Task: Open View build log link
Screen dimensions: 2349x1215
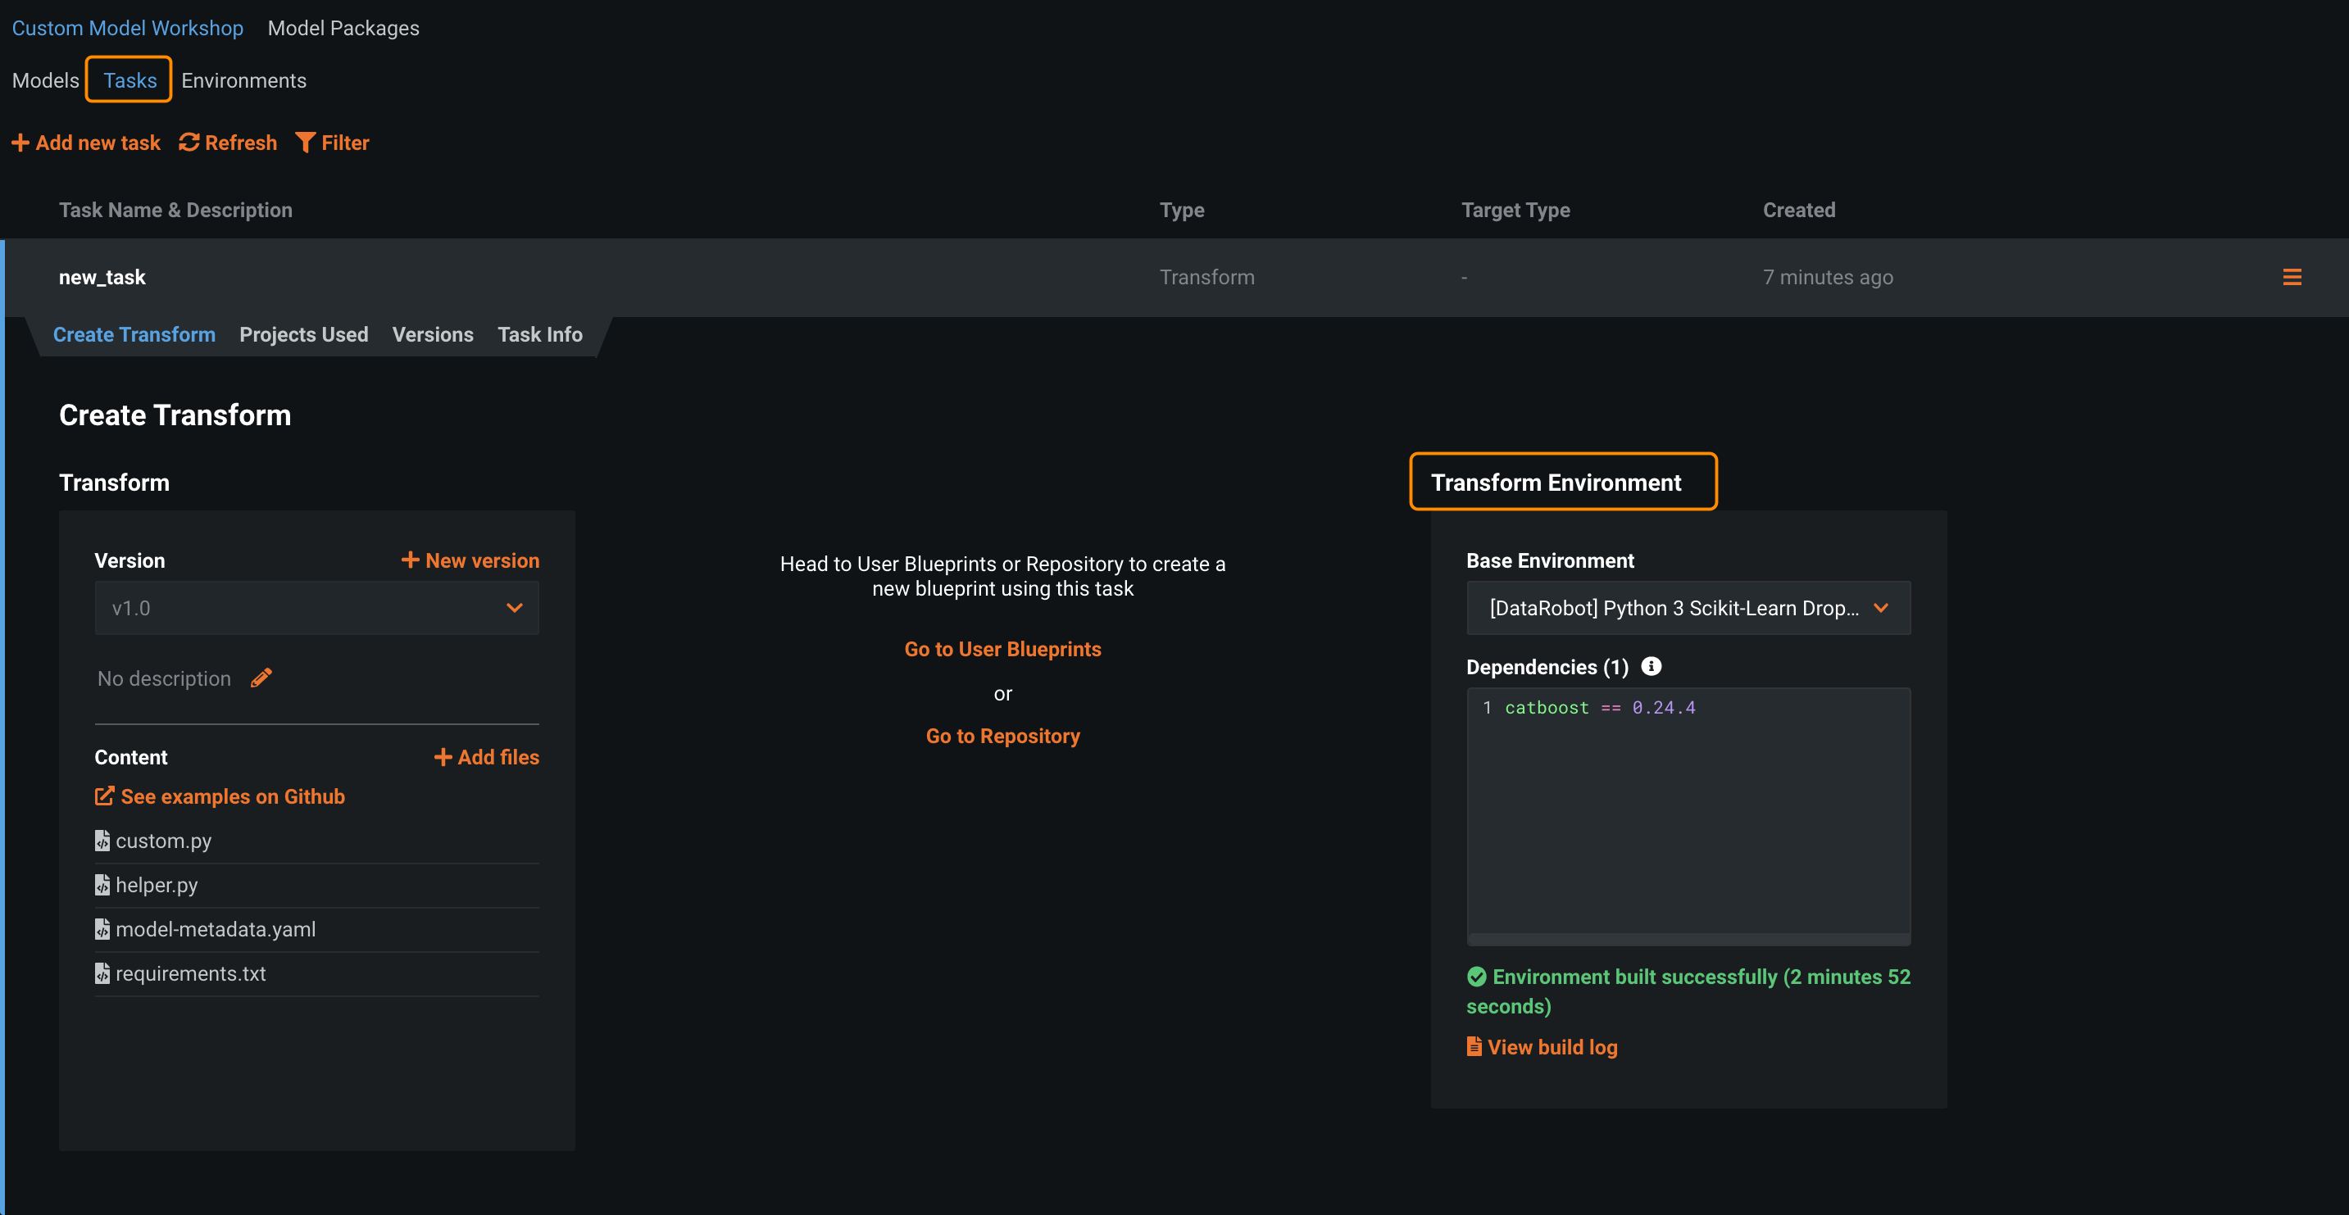Action: [1542, 1046]
